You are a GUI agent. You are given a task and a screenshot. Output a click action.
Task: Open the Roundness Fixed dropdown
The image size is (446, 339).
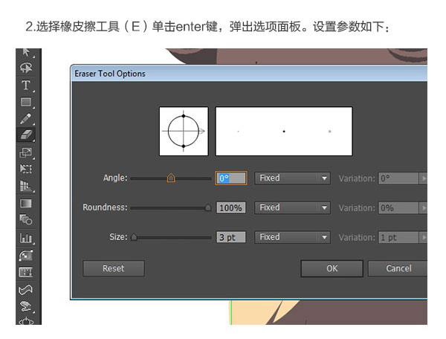(x=292, y=208)
